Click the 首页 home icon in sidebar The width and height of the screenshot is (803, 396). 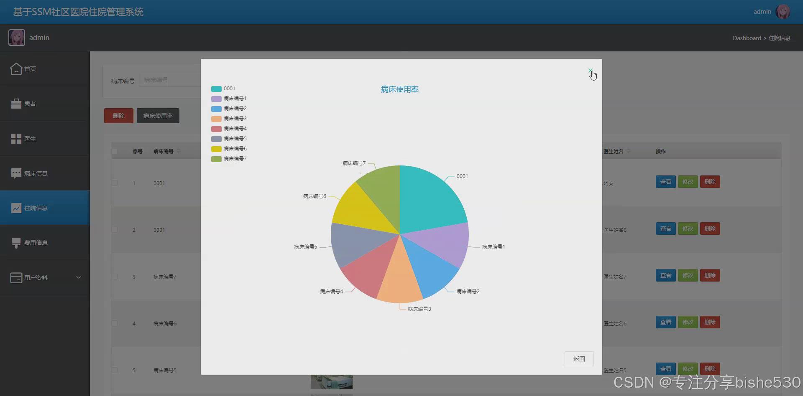[16, 69]
